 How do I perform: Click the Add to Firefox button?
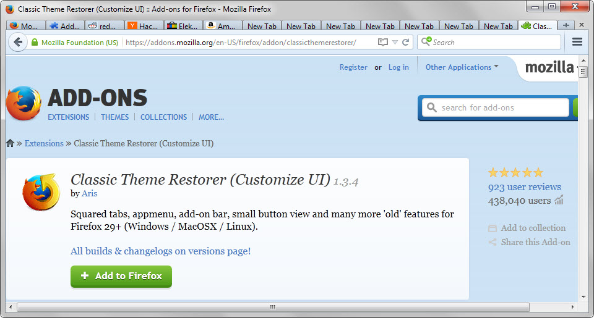pyautogui.click(x=121, y=277)
